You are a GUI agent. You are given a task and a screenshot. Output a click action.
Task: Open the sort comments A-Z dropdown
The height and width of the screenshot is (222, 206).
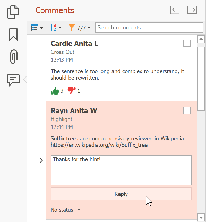point(56,28)
